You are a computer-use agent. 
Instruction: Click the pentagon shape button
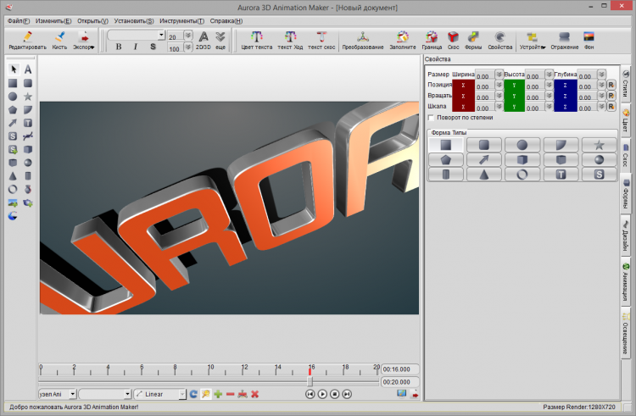coord(445,159)
